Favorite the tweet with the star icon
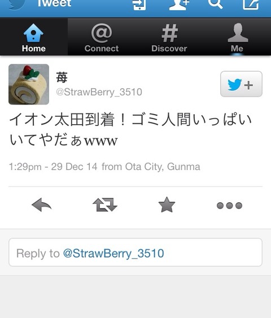The image size is (271, 318). 167,205
